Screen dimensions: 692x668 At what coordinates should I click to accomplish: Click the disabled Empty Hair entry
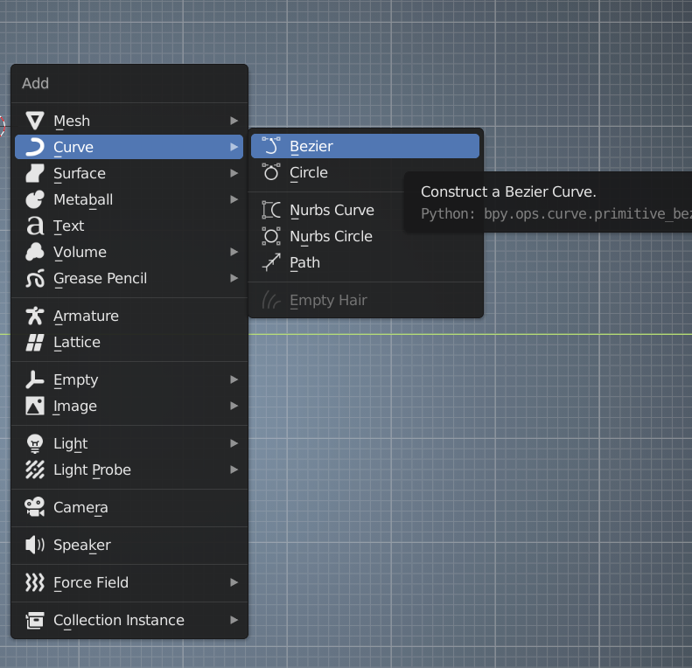[365, 300]
